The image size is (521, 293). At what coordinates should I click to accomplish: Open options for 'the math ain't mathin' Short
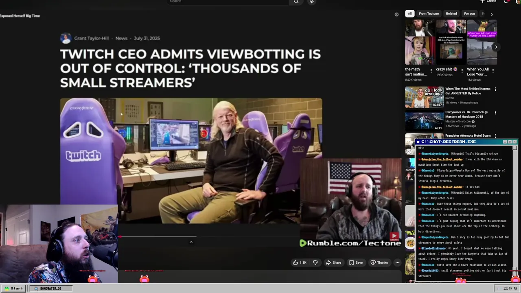click(431, 71)
